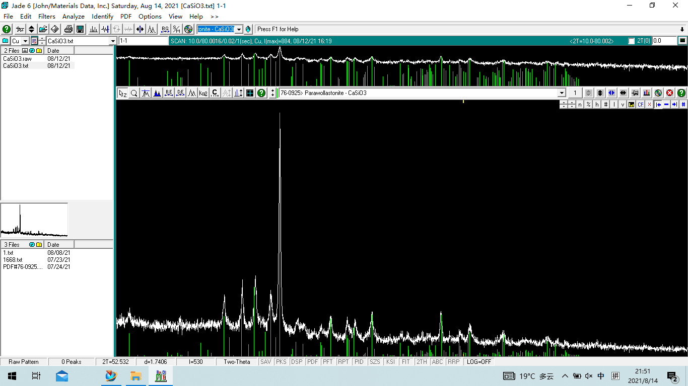Viewport: 688px width, 386px height.
Task: Open the CaSiO3.txt file dropdown
Action: tap(113, 41)
